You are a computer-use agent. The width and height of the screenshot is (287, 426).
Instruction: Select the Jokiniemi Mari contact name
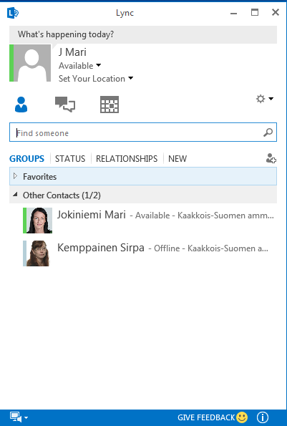pos(92,215)
